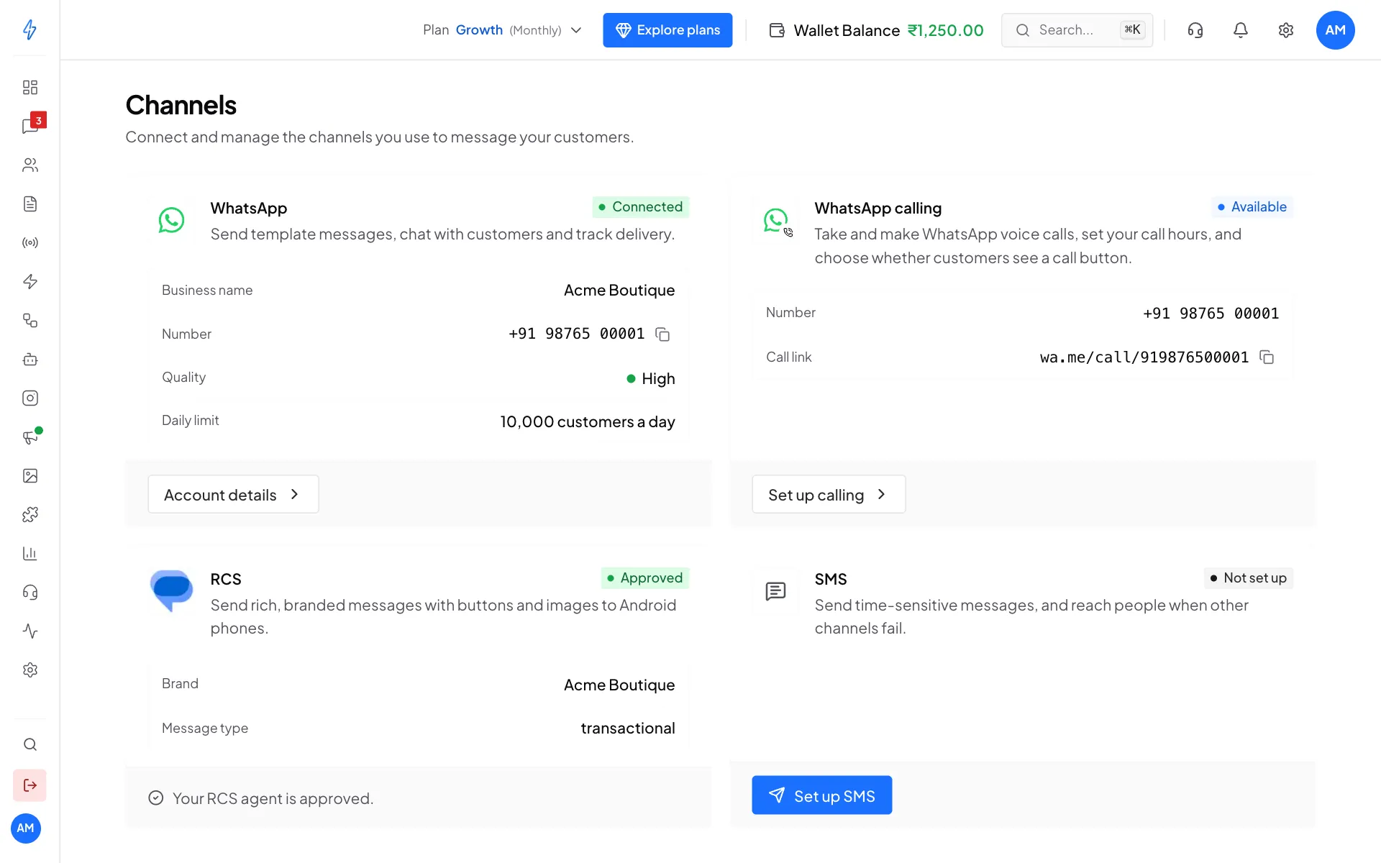Open the support headset icon in sidebar

point(29,592)
